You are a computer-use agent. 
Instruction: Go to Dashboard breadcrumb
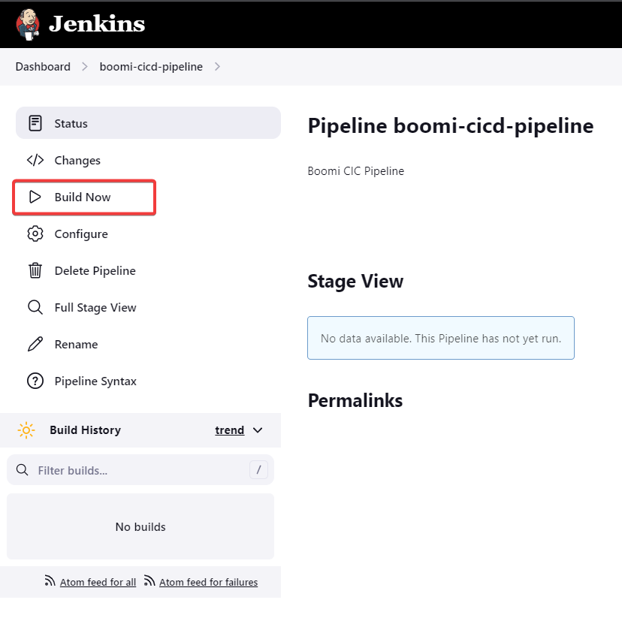(43, 67)
